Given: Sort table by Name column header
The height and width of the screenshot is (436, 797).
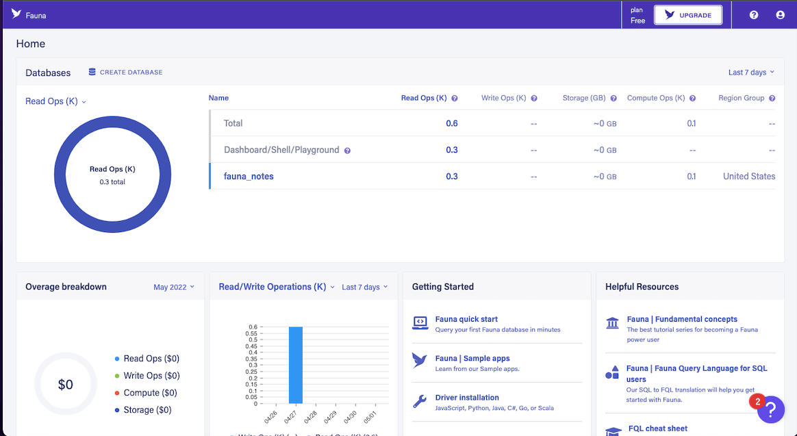Looking at the screenshot, I should (218, 98).
